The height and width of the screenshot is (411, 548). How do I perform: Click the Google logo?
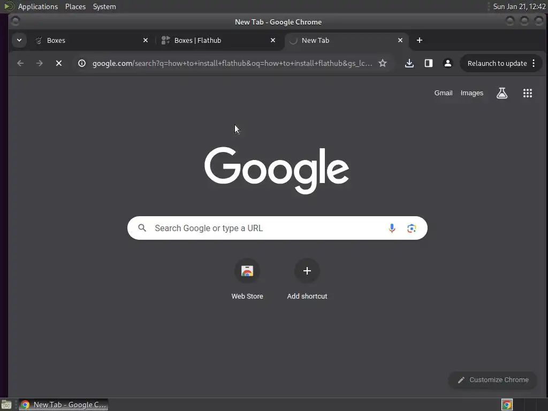coord(277,170)
